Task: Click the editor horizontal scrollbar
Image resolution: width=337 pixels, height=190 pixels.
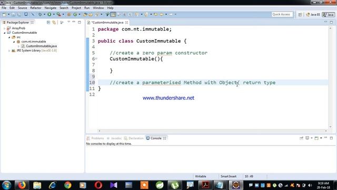Action: [213, 131]
